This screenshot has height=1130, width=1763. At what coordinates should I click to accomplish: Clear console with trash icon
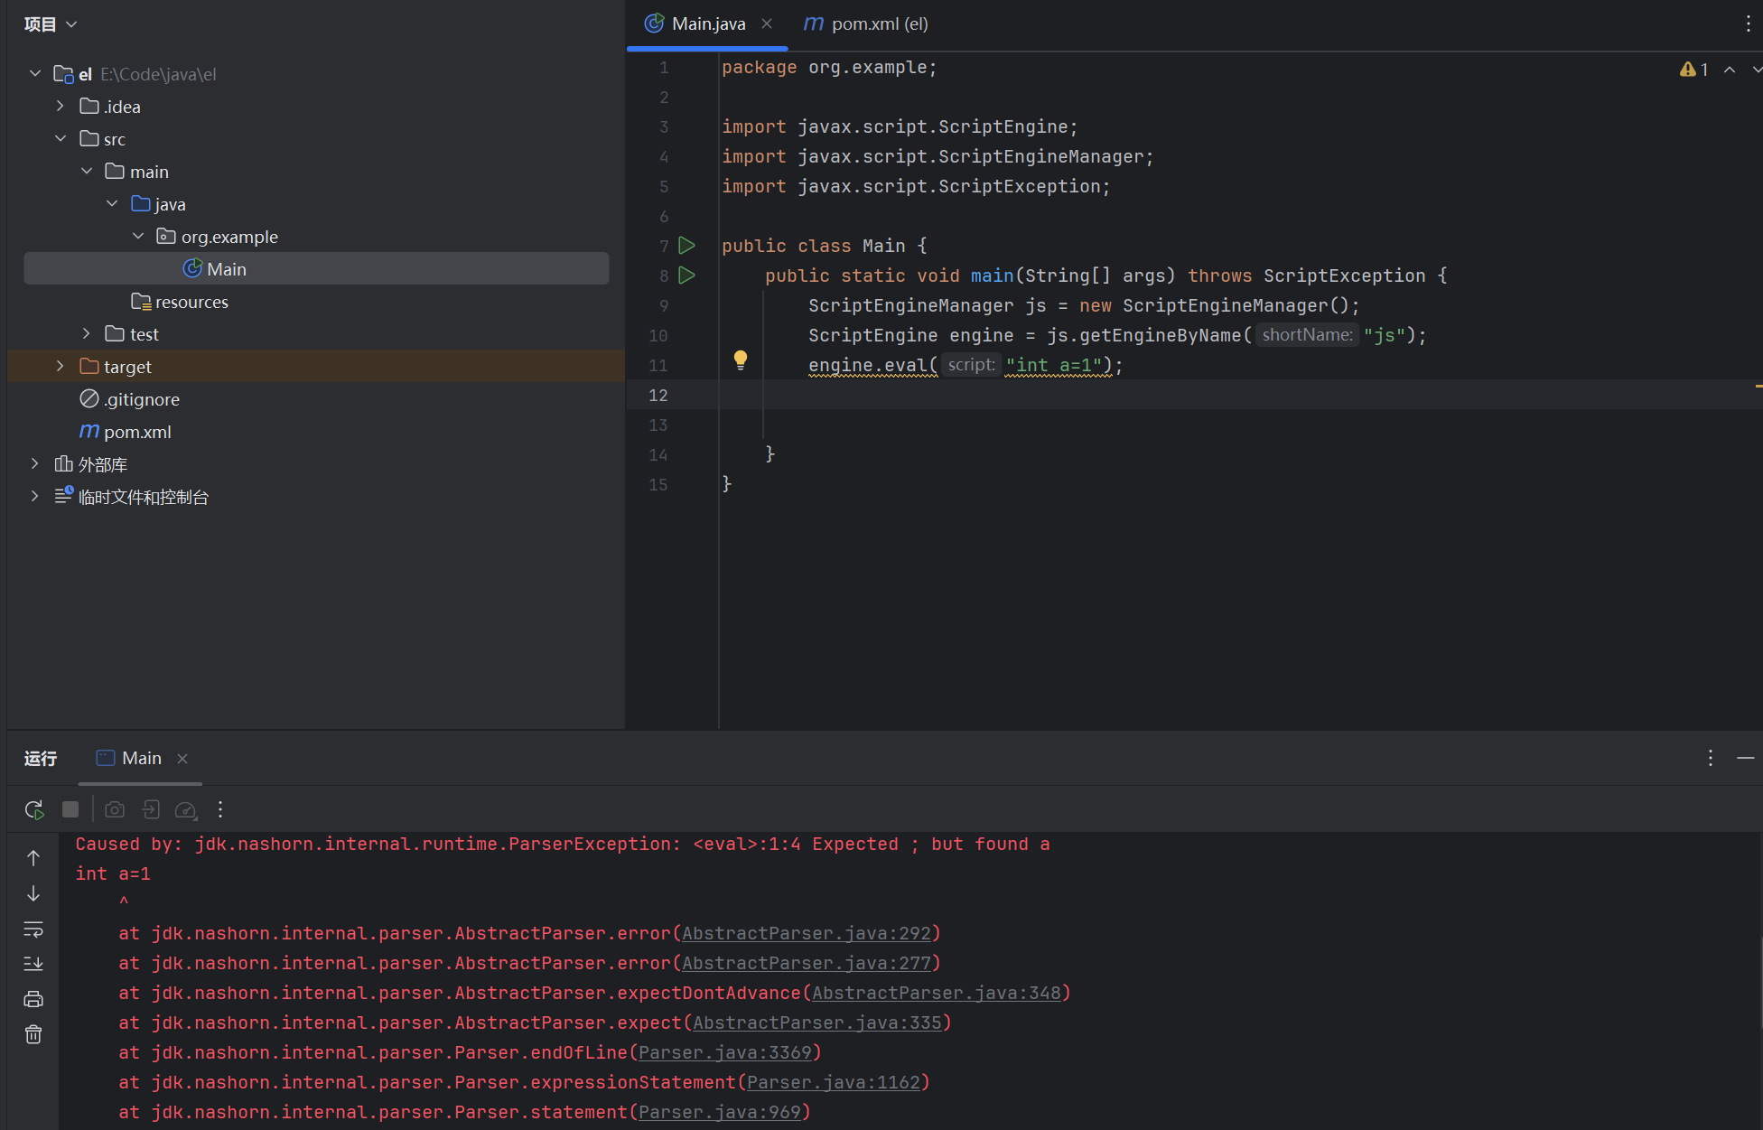[x=33, y=1034]
